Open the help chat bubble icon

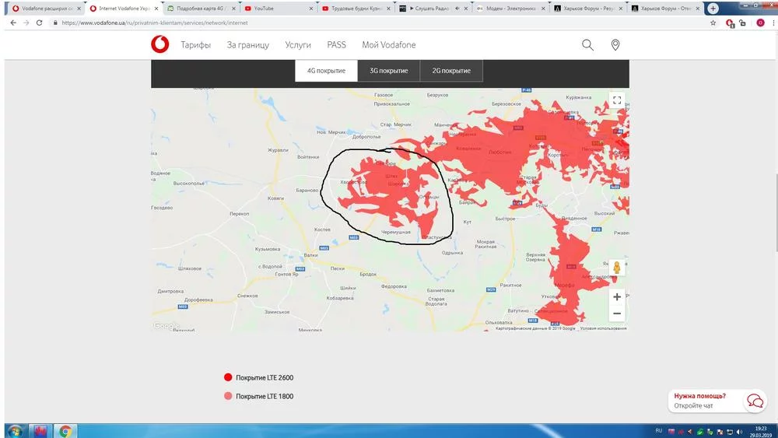pos(755,401)
